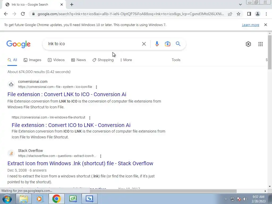This screenshot has height=204, width=272.
Task: Open File Explorer from taskbar
Action: pos(24,199)
